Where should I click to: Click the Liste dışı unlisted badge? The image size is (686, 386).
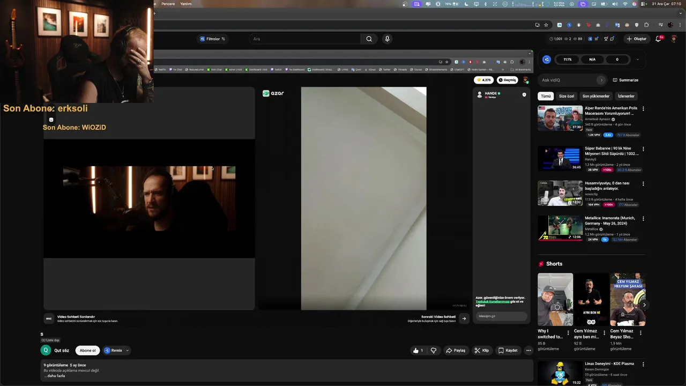(50, 340)
